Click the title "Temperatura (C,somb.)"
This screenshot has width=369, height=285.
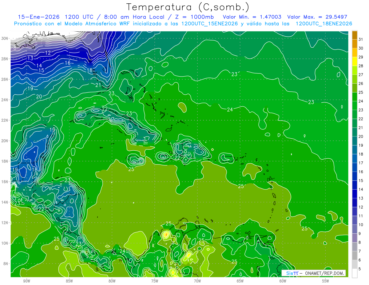tap(188, 7)
